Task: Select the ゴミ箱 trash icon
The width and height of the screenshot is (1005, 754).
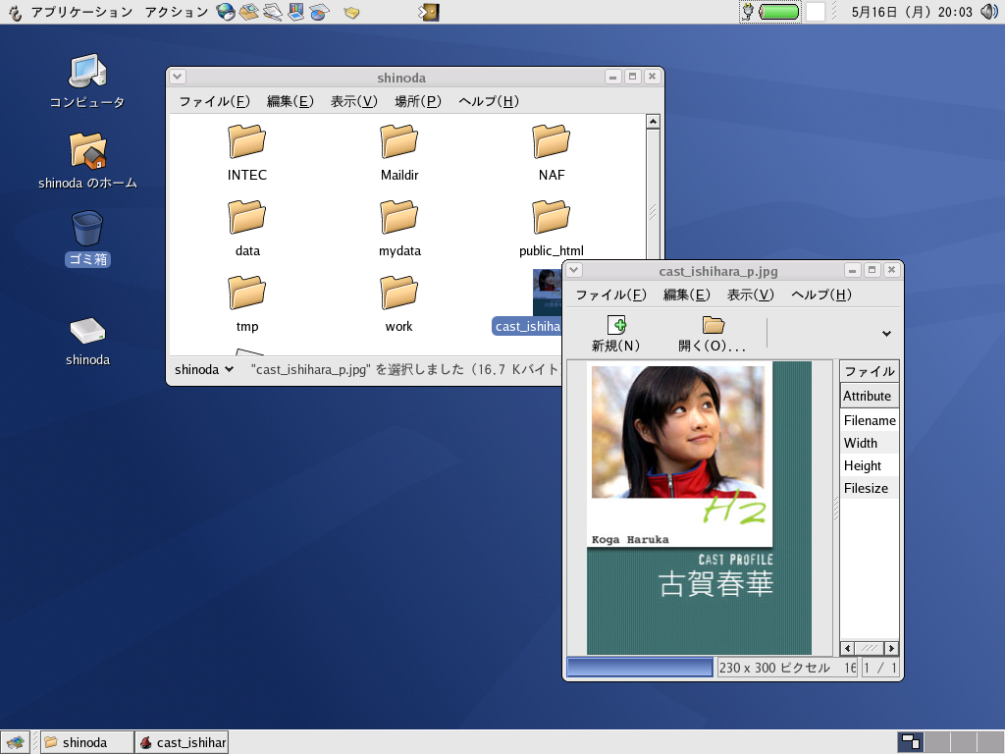Action: [87, 238]
